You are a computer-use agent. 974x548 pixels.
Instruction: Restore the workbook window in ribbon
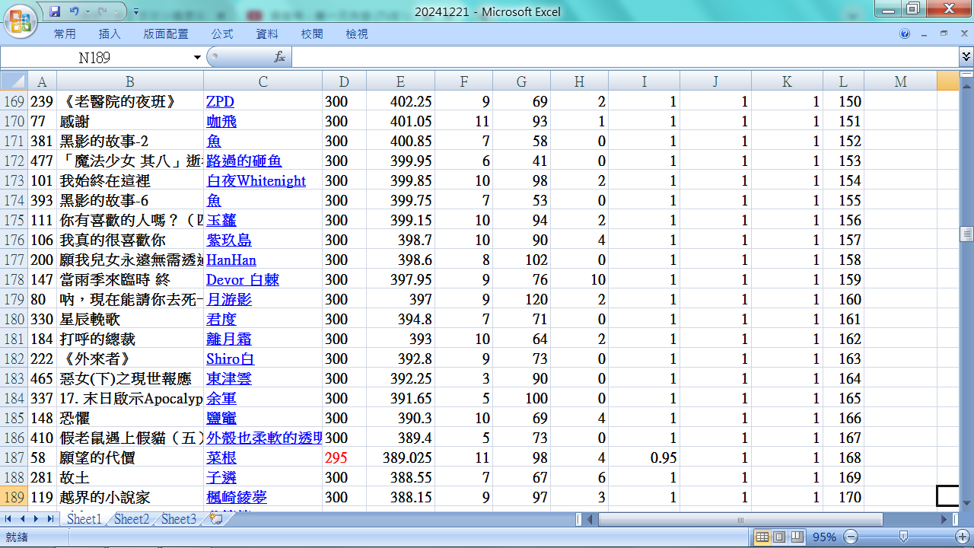click(944, 33)
